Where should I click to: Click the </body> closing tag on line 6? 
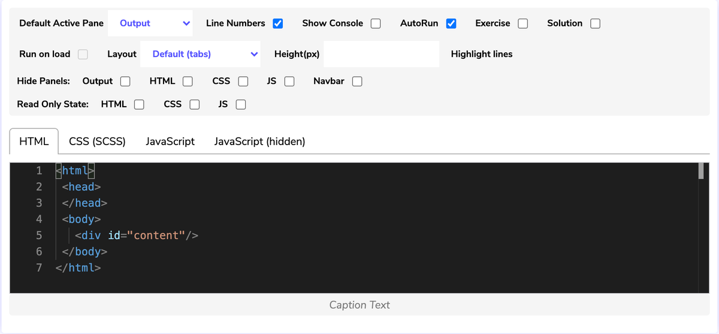[x=84, y=251]
